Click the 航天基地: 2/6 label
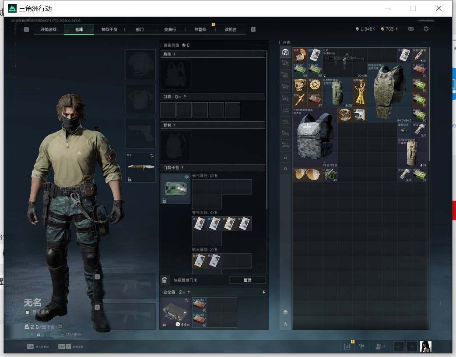456x357 pixels. click(x=205, y=250)
